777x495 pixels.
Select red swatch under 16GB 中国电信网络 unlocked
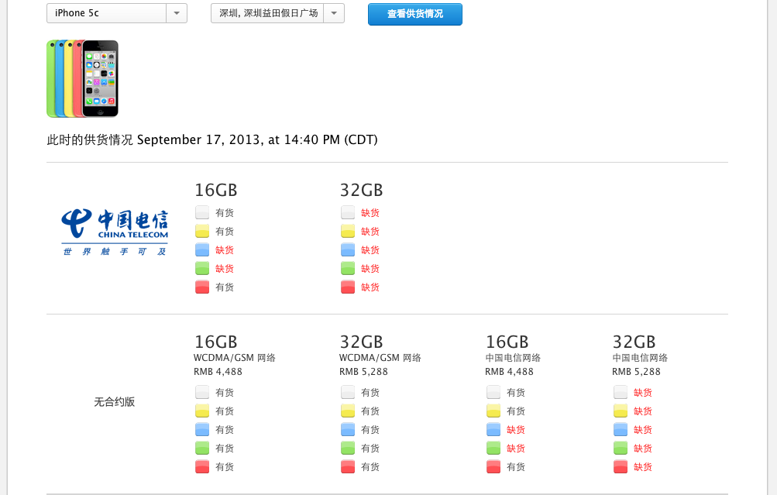(x=493, y=467)
